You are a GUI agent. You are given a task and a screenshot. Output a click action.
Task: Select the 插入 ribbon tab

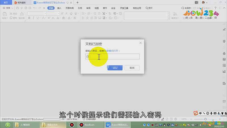[x=59, y=8]
